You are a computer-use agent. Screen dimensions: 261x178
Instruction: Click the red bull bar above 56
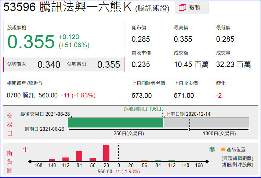point(93,159)
